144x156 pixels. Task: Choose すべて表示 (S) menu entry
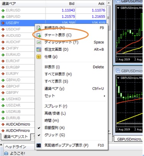click(x=71, y=81)
